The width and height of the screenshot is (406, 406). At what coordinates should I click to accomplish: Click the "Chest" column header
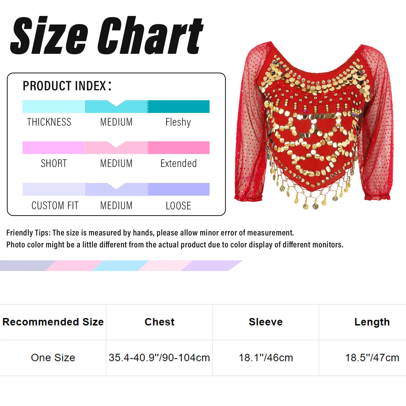click(159, 322)
